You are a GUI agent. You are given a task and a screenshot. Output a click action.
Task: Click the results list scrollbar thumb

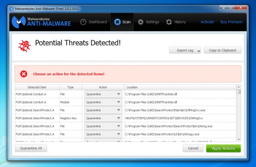[239, 91]
